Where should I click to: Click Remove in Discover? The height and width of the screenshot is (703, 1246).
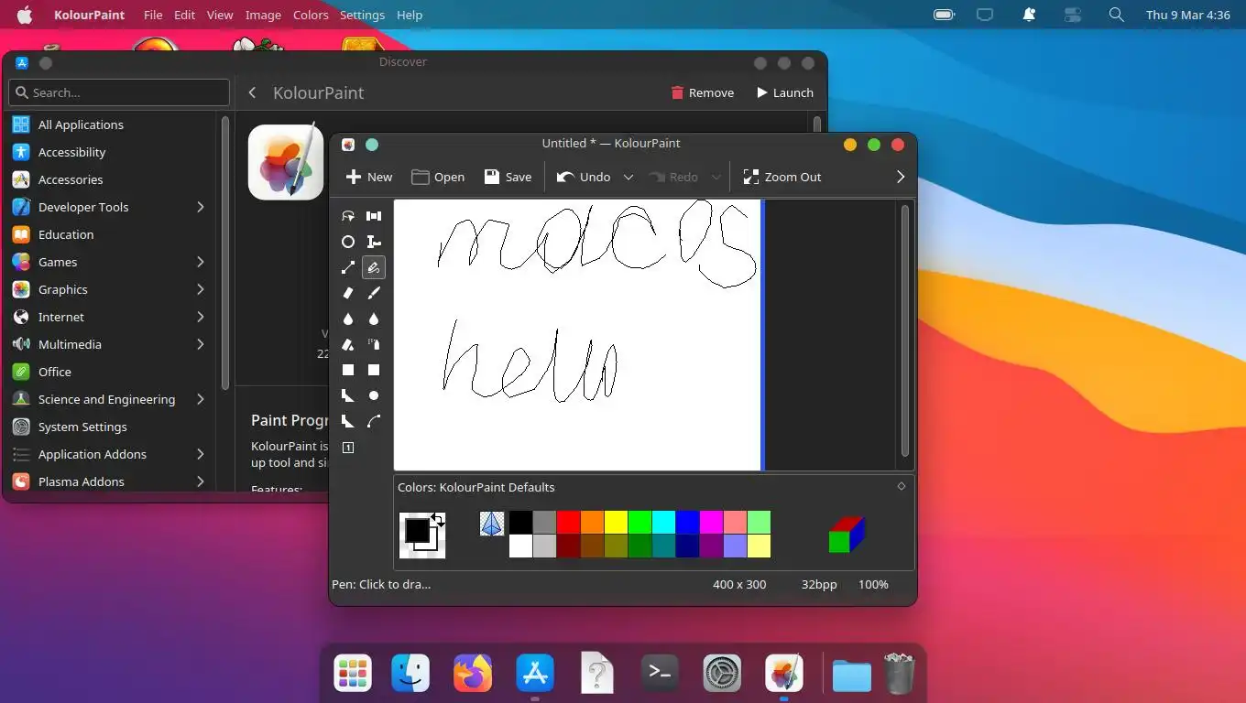(703, 92)
